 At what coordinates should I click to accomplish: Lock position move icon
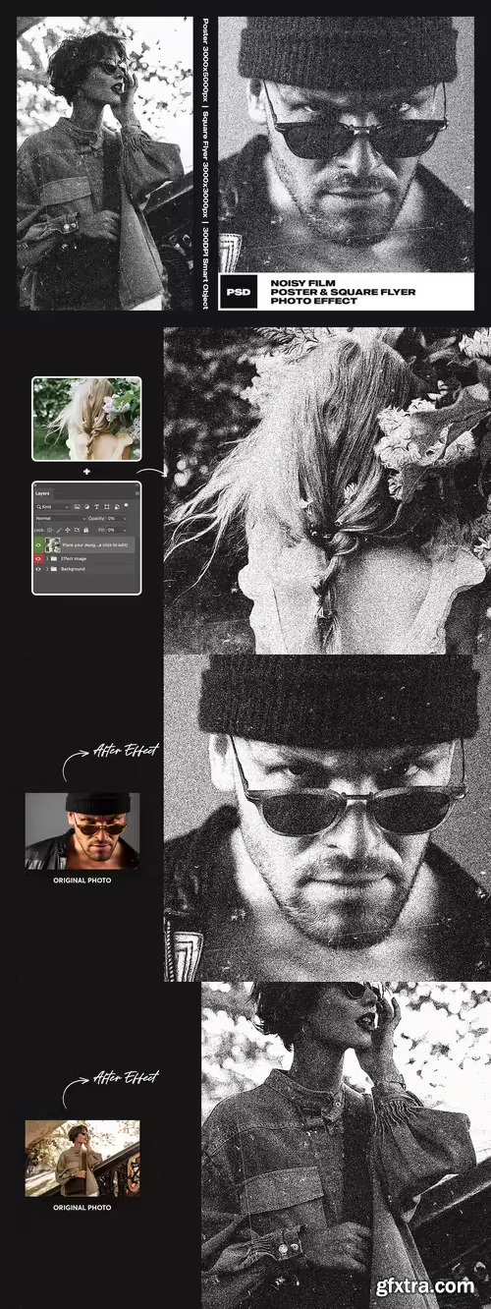pyautogui.click(x=68, y=531)
